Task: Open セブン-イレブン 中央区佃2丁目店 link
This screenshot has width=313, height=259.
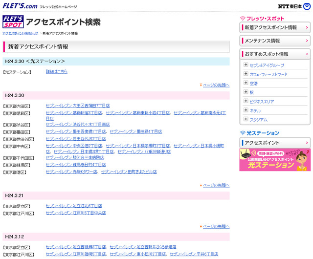Action: 74,146
